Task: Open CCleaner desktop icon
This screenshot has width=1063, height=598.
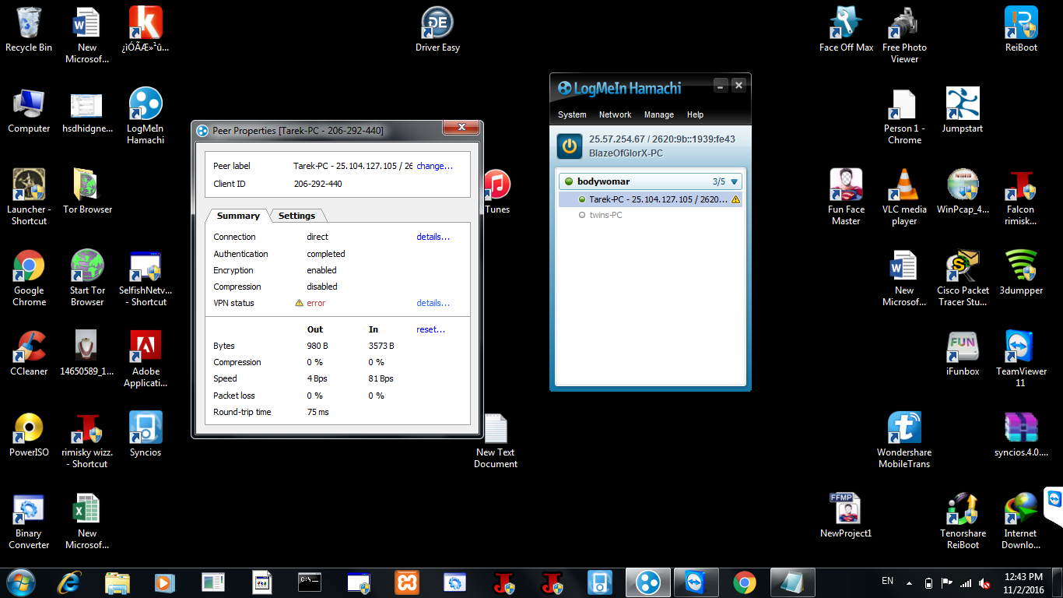Action: click(29, 354)
